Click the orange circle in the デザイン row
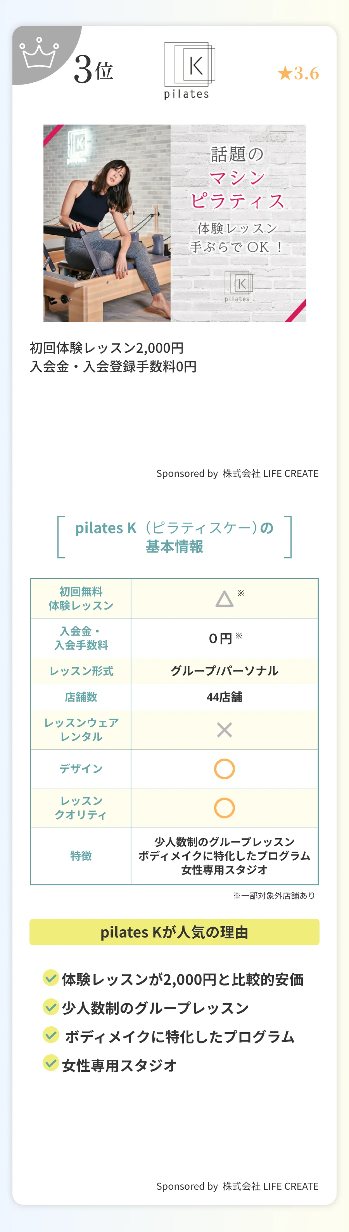The height and width of the screenshot is (1232, 349). (224, 769)
